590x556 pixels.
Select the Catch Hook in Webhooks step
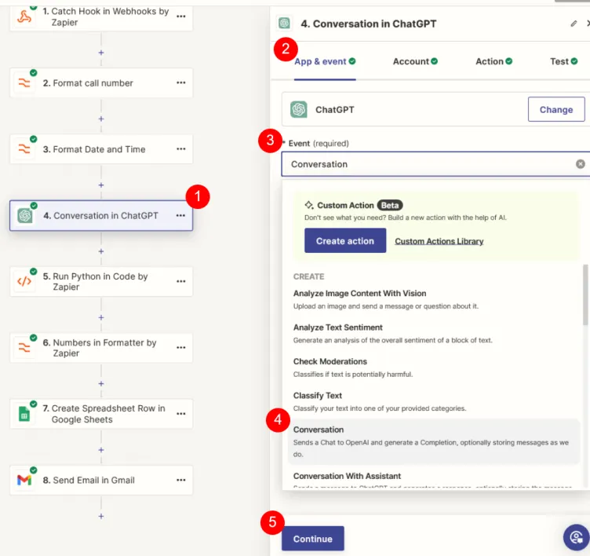[x=101, y=17]
